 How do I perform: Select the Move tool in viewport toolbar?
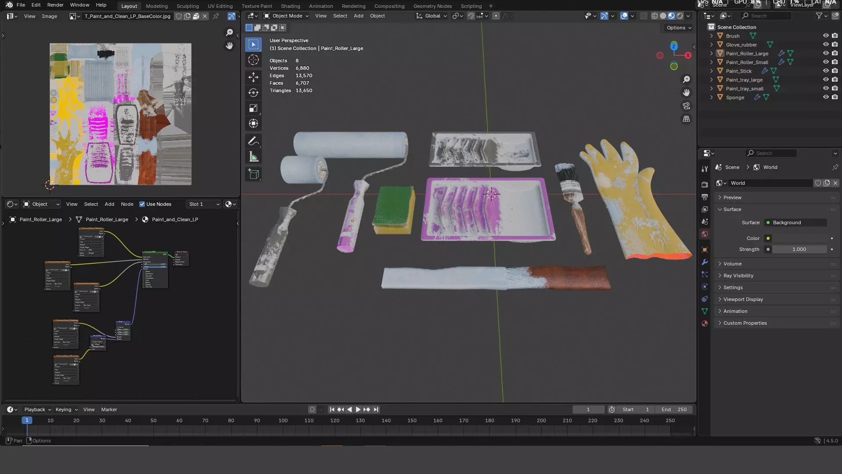[x=253, y=78]
